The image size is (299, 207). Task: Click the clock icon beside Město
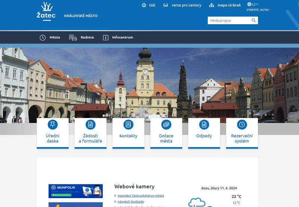[x=43, y=37]
